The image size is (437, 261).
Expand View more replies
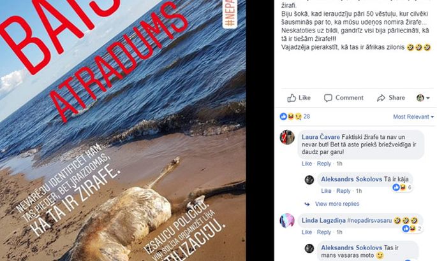pos(337,204)
